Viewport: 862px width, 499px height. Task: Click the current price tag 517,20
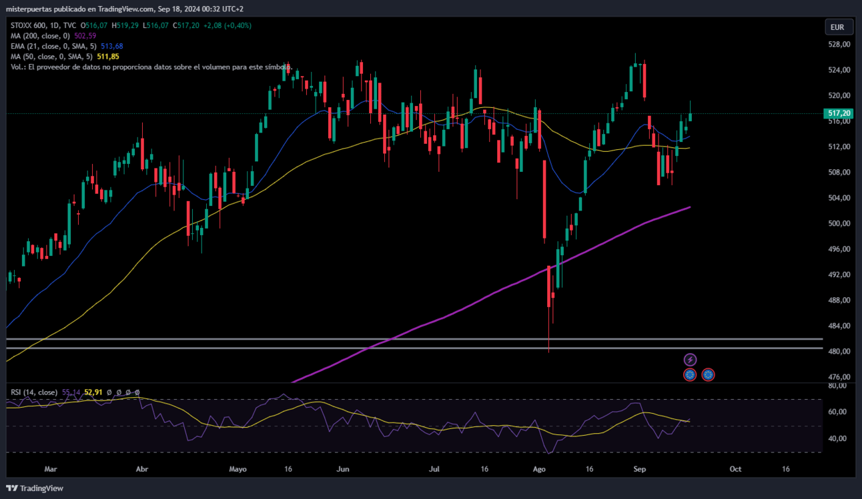[x=840, y=114]
